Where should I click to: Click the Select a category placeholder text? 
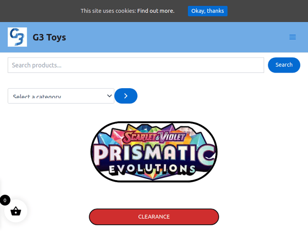click(x=37, y=97)
